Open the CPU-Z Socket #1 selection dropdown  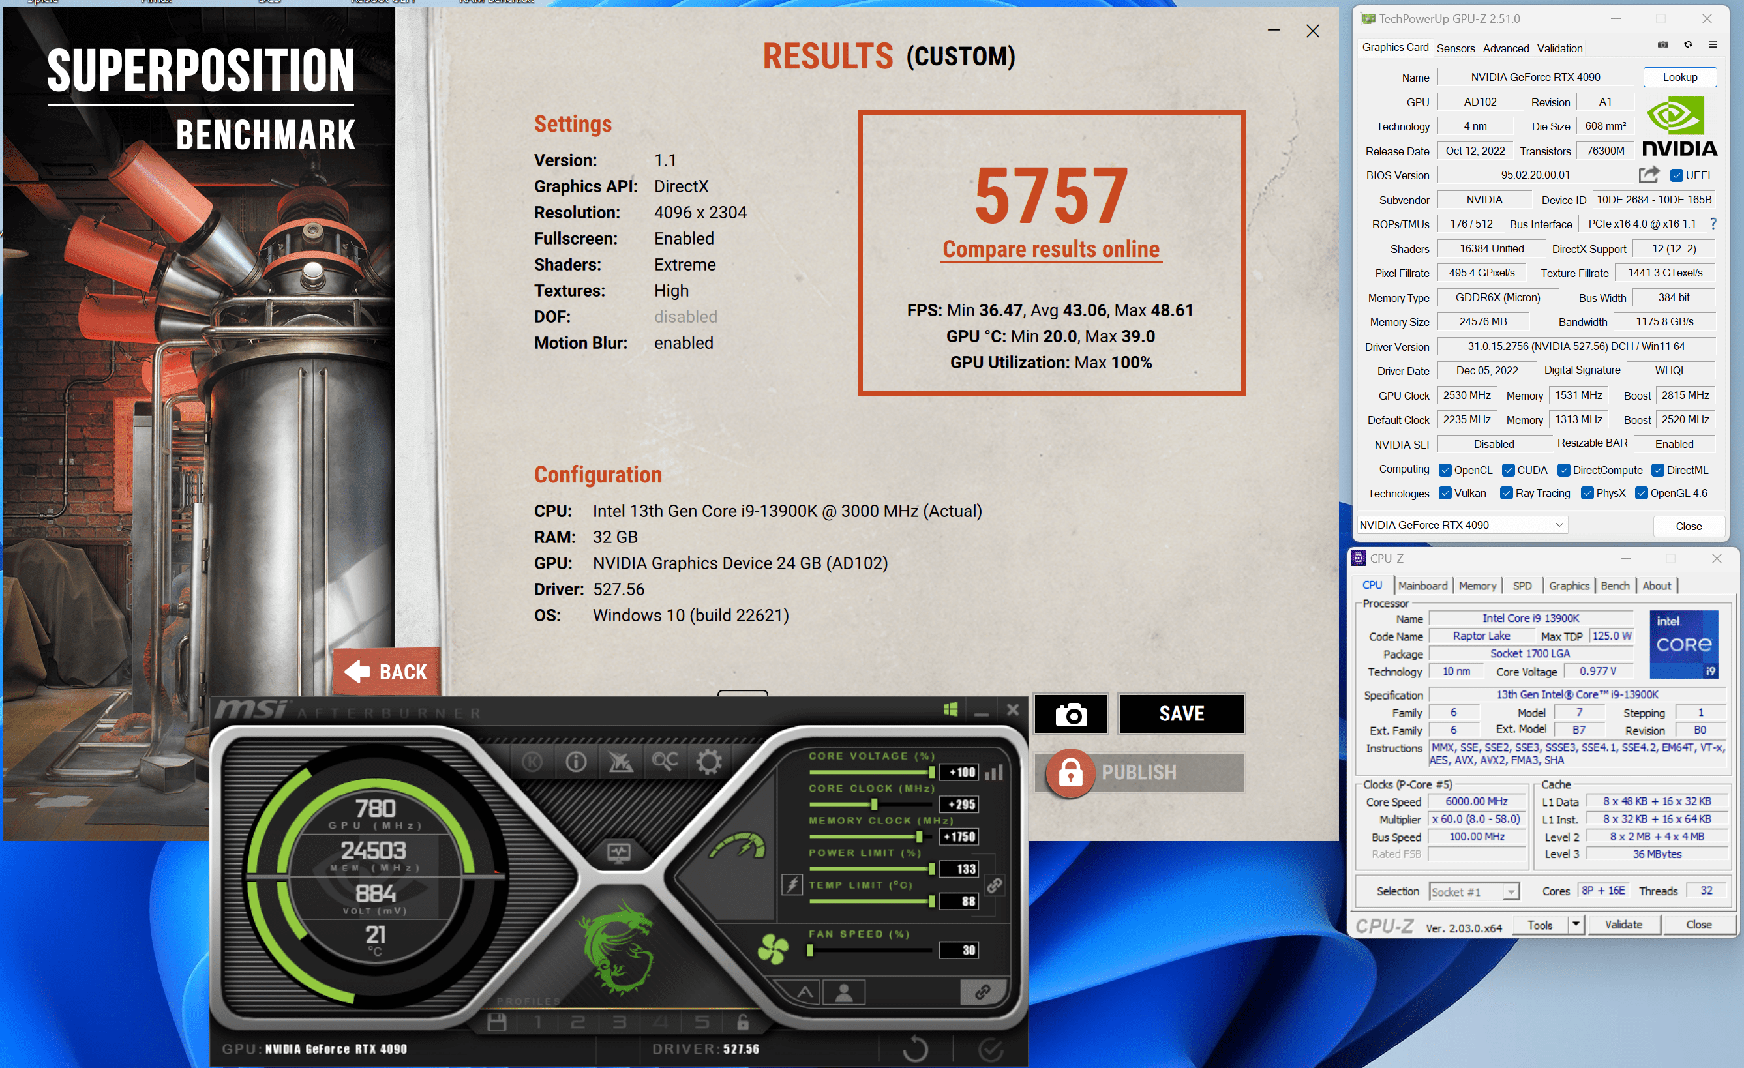(x=1511, y=892)
